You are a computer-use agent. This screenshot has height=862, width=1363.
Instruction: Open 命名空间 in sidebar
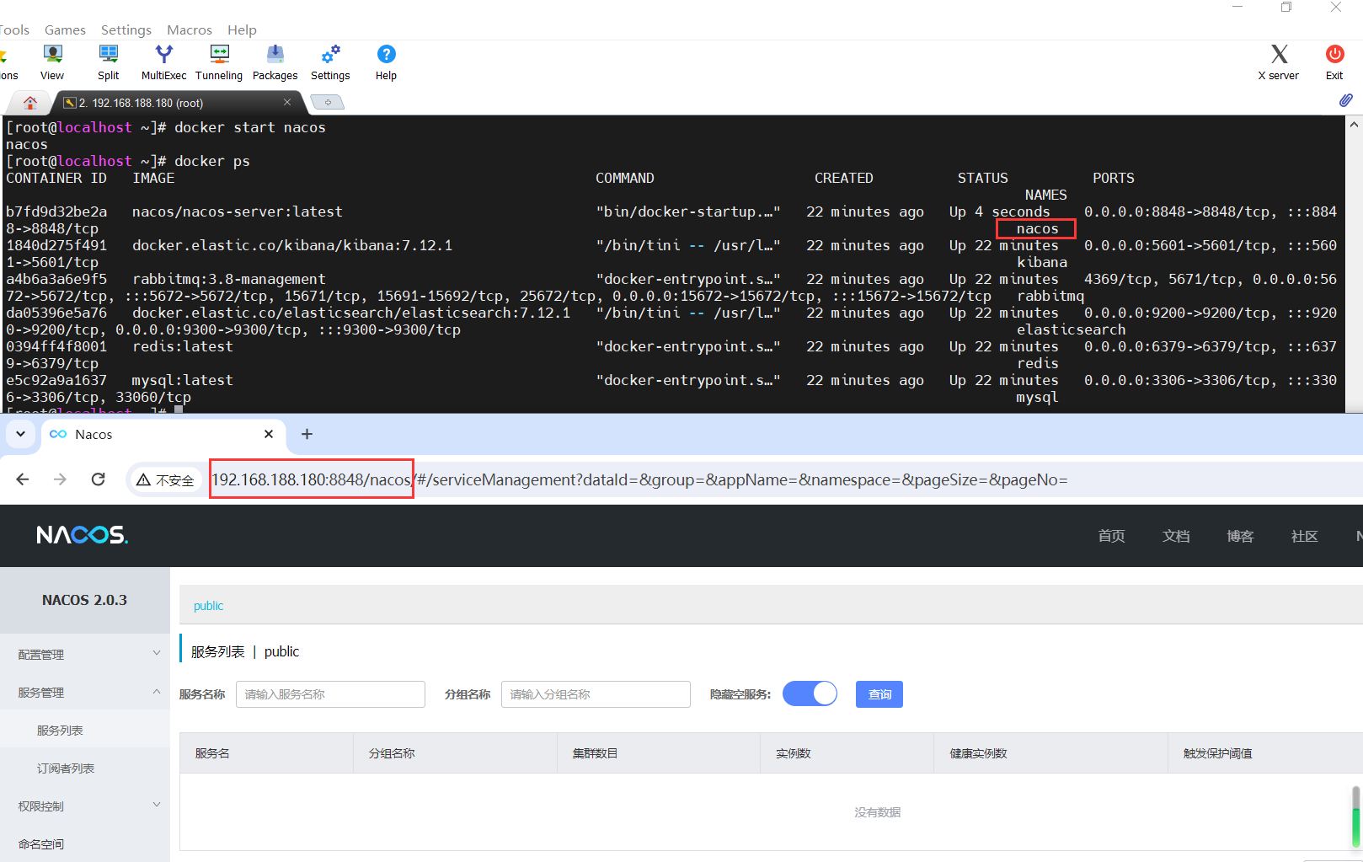coord(85,843)
